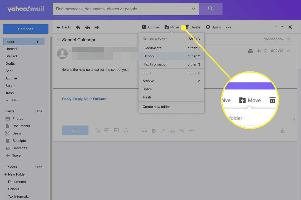Image resolution: width=301 pixels, height=200 pixels.
Task: Click the Forward arrow icon in toolbar
Action: pyautogui.click(x=97, y=27)
